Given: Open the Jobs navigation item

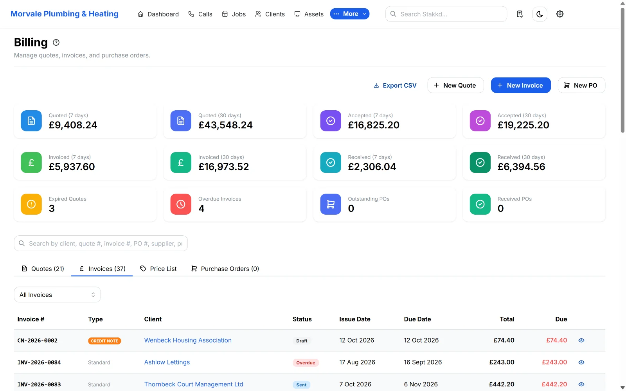Looking at the screenshot, I should pos(234,14).
